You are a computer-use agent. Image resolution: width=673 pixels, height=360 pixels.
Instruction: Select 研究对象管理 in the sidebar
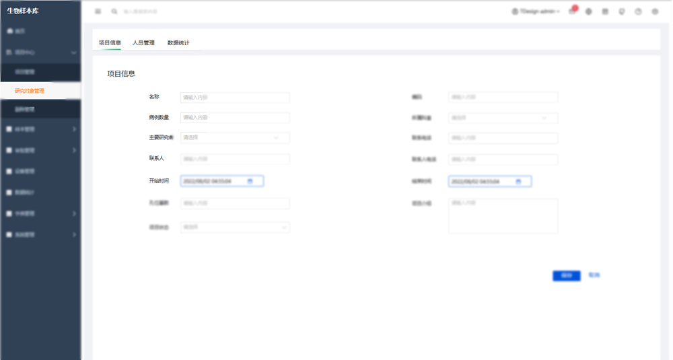coord(30,91)
